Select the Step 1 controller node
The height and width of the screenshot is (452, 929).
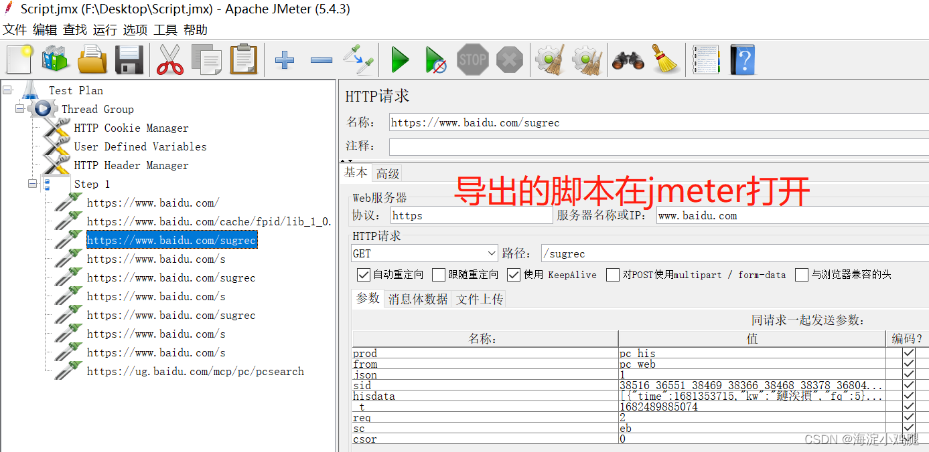[92, 184]
